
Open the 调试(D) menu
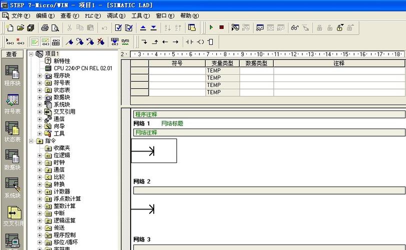[x=116, y=16]
